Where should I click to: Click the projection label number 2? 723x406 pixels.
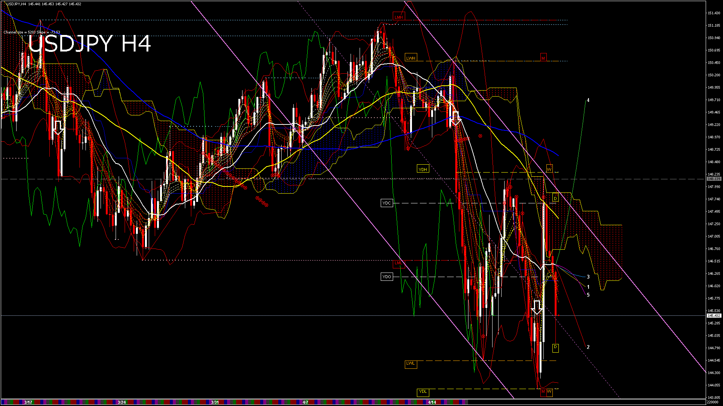point(588,347)
